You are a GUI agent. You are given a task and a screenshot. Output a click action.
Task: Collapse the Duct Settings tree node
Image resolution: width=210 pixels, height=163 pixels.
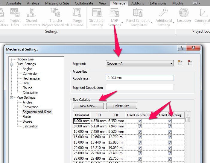(12, 64)
